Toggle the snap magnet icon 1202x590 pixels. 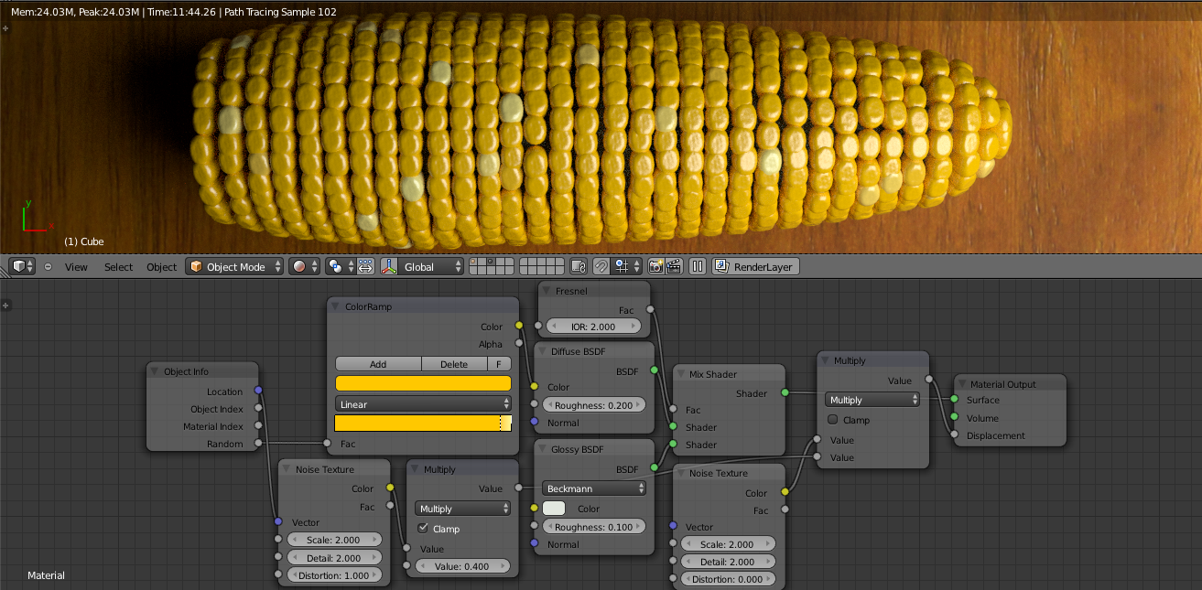click(x=601, y=266)
